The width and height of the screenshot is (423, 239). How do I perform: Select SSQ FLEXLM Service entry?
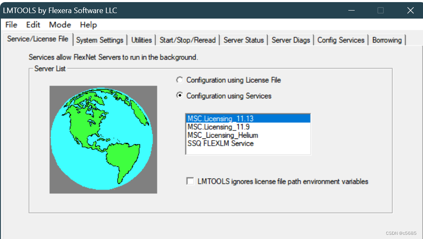coord(248,144)
